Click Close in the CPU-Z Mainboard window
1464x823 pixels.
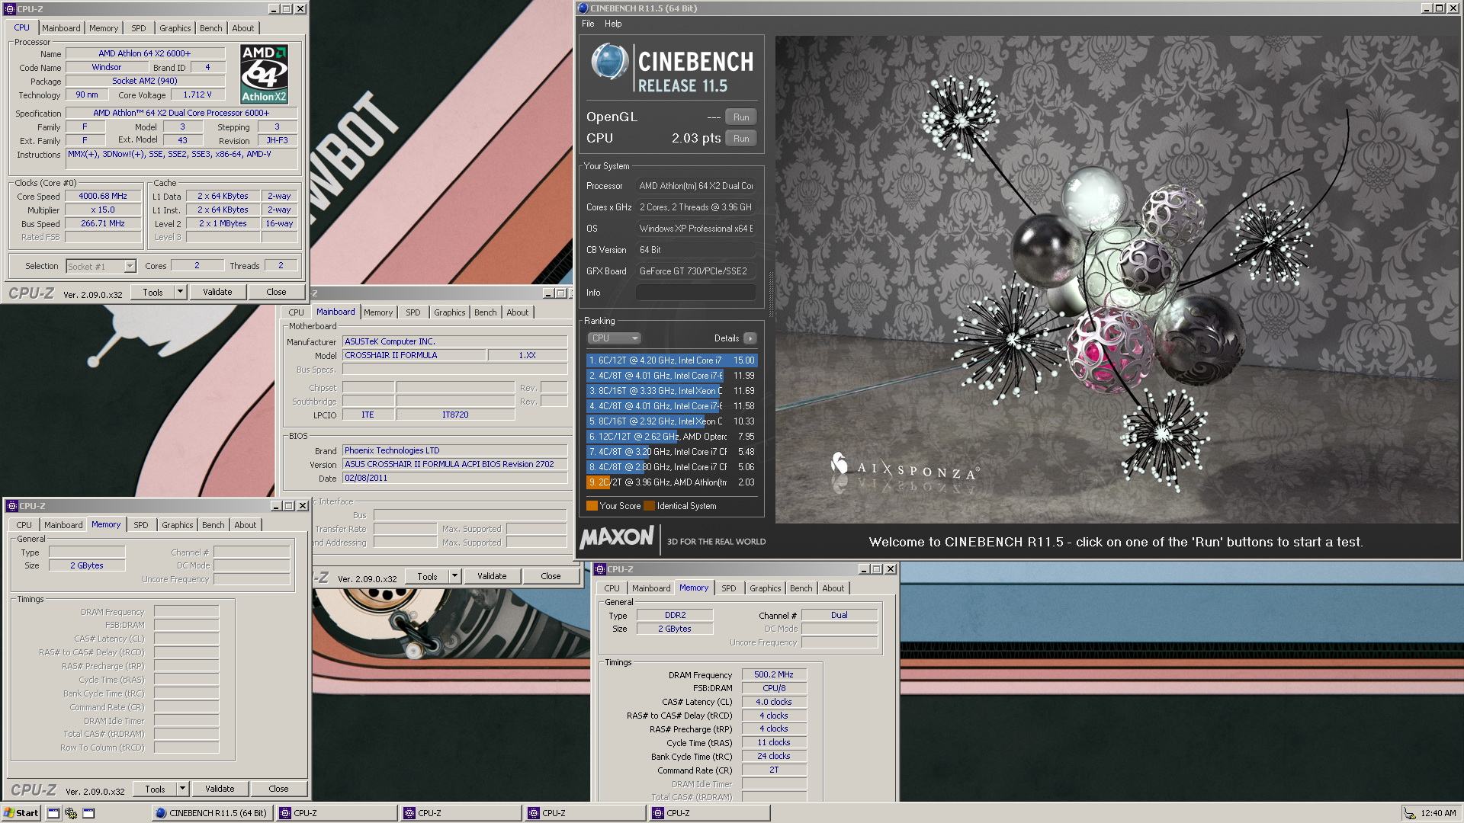(551, 576)
